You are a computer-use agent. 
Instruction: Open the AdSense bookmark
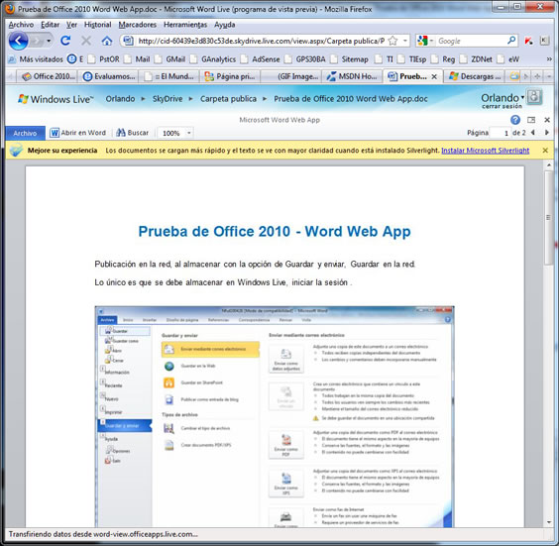pyautogui.click(x=261, y=59)
